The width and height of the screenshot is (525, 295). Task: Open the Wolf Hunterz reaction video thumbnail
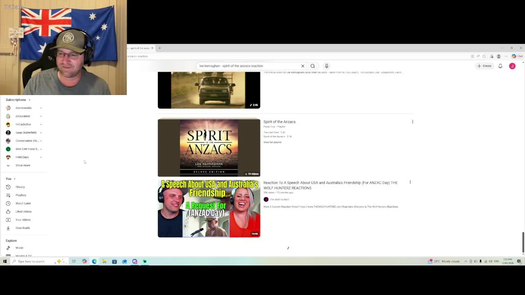coord(209,209)
